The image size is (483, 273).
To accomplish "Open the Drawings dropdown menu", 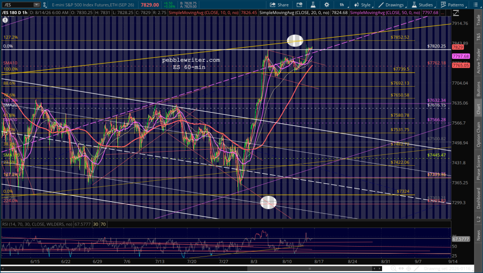I will pyautogui.click(x=391, y=5).
